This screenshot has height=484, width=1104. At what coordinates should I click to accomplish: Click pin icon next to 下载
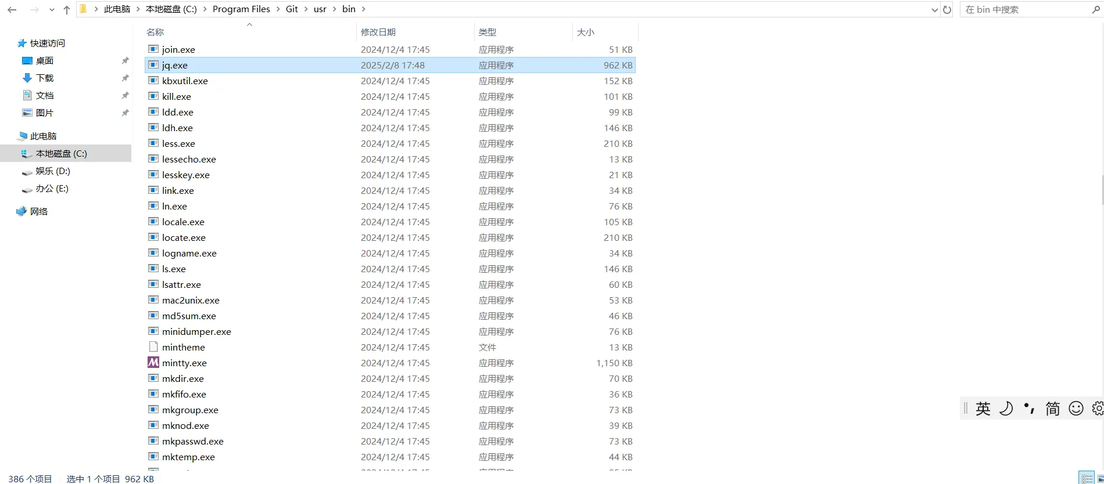125,78
